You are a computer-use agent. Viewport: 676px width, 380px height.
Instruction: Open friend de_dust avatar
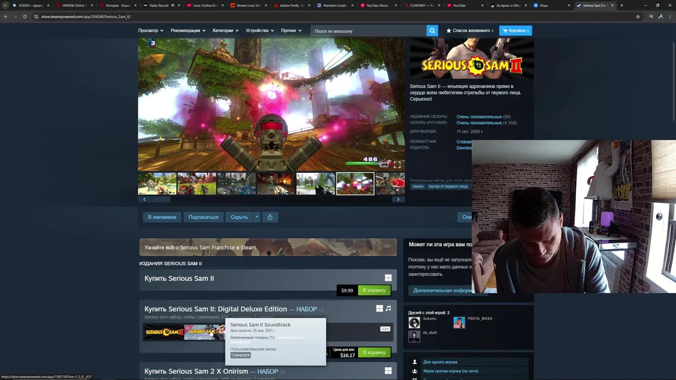tap(414, 336)
